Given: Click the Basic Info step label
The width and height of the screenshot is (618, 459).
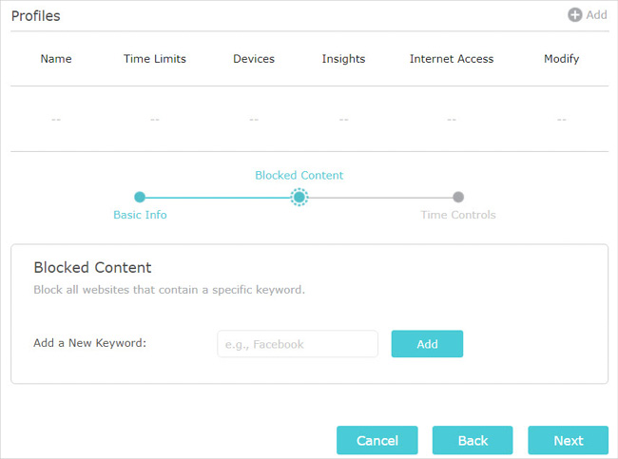Looking at the screenshot, I should (140, 215).
